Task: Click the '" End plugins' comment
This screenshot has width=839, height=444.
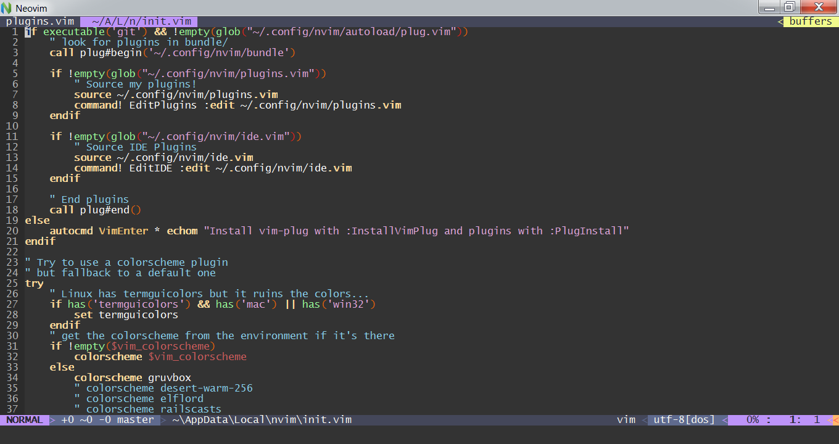Action: point(89,199)
